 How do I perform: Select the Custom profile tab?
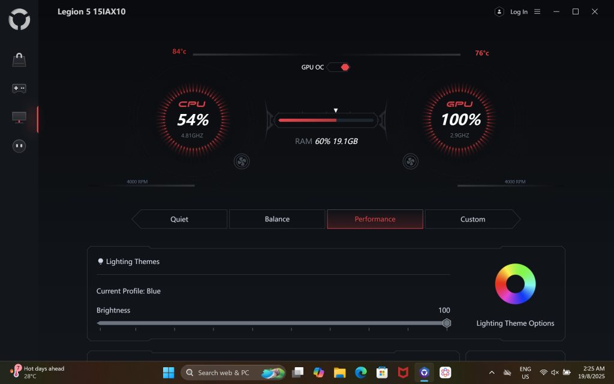472,219
